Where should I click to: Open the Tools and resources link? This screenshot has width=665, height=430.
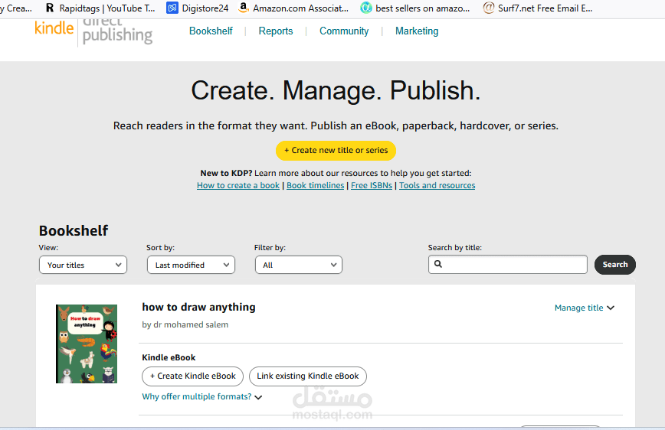(437, 185)
